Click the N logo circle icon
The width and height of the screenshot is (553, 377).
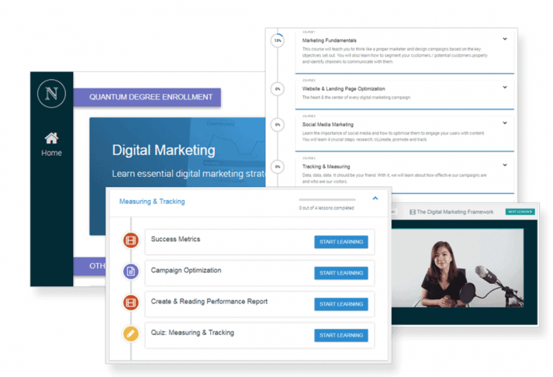51,96
